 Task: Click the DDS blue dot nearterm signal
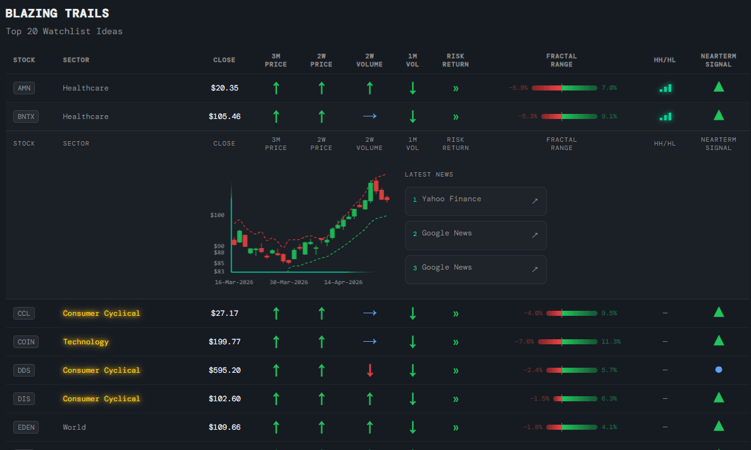click(718, 370)
